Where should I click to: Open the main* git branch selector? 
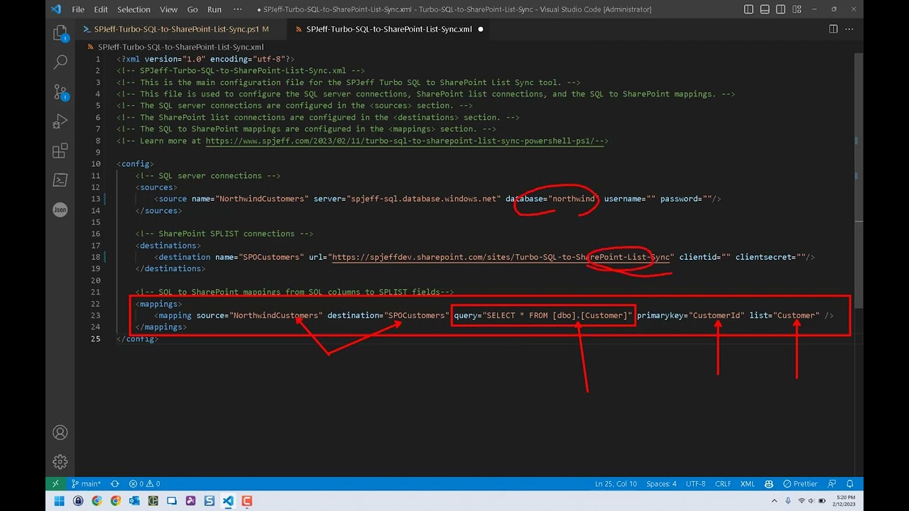coord(86,484)
